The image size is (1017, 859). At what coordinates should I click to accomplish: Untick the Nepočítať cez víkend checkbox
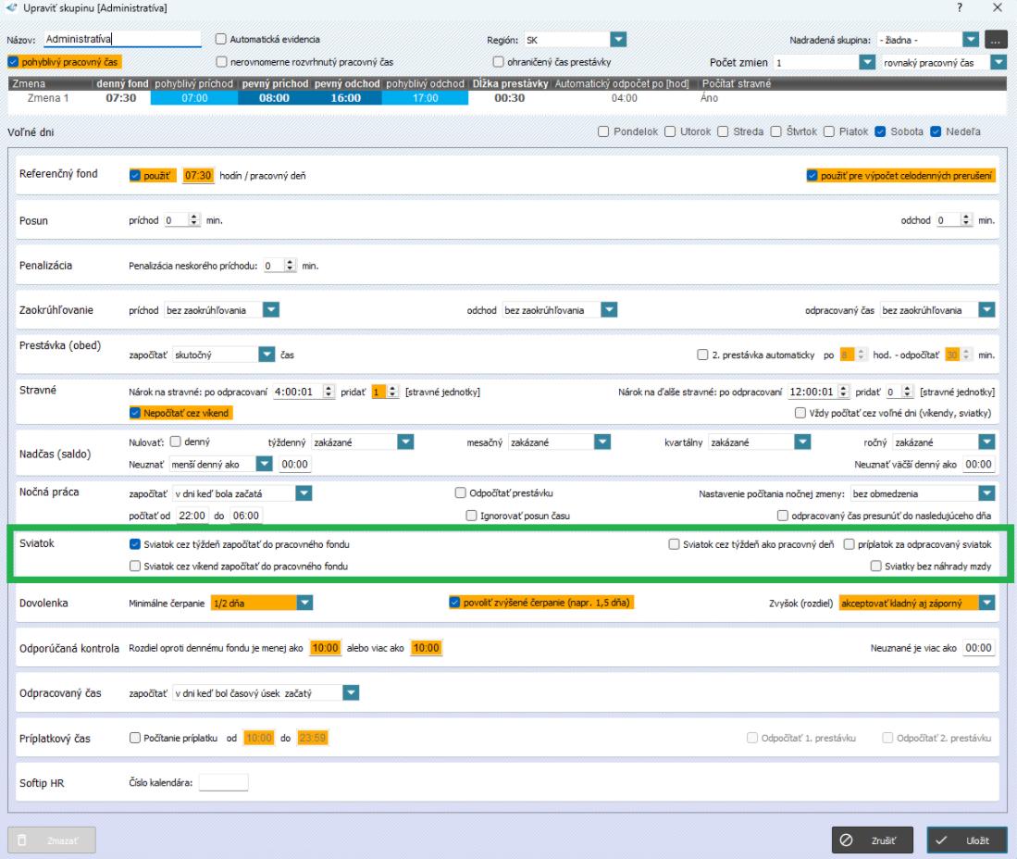pos(135,412)
